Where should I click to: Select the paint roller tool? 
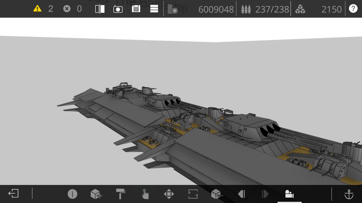point(121,194)
